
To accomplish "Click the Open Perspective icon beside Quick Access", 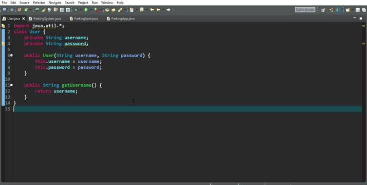I will [x=323, y=10].
